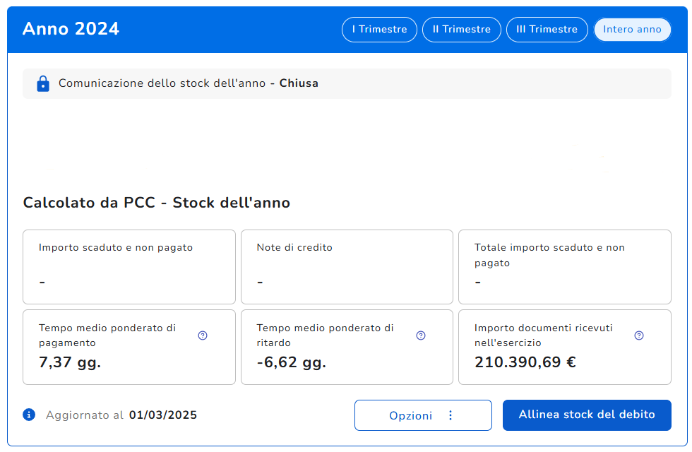This screenshot has width=692, height=452.
Task: Click the info icon beside Aggiornato al
Action: tap(29, 415)
